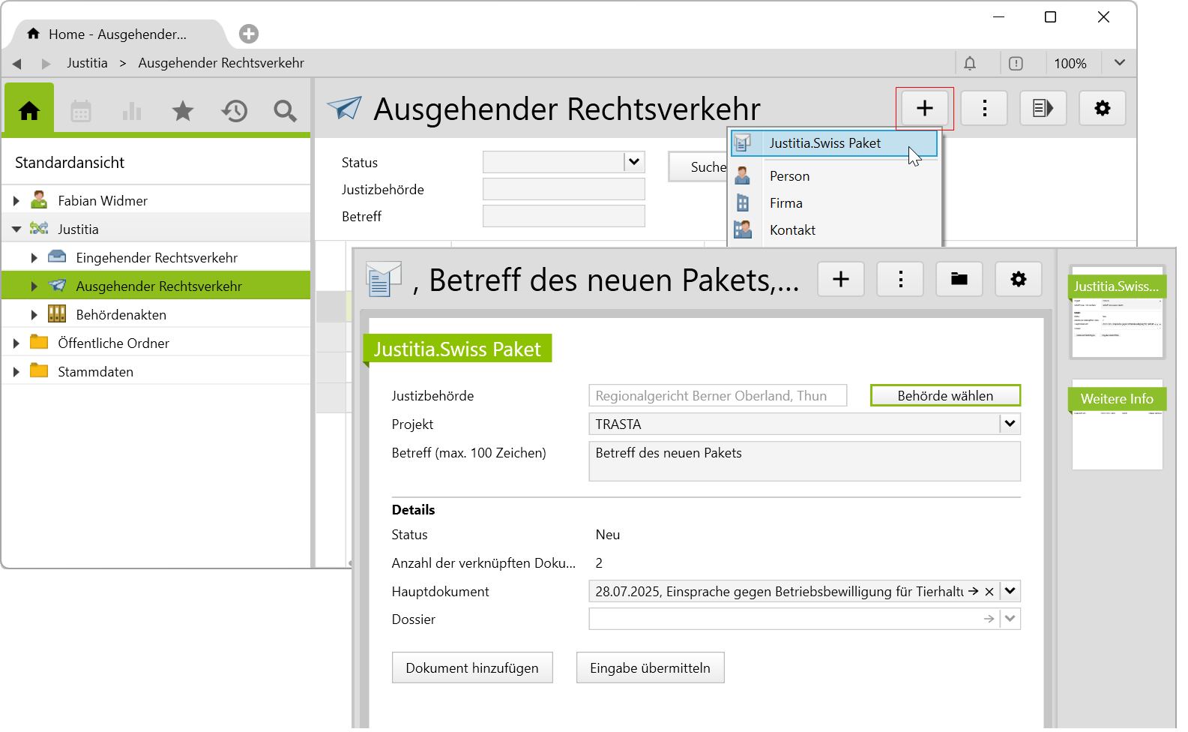Expand the Stammdaten tree node
The image size is (1188, 732).
click(x=16, y=372)
